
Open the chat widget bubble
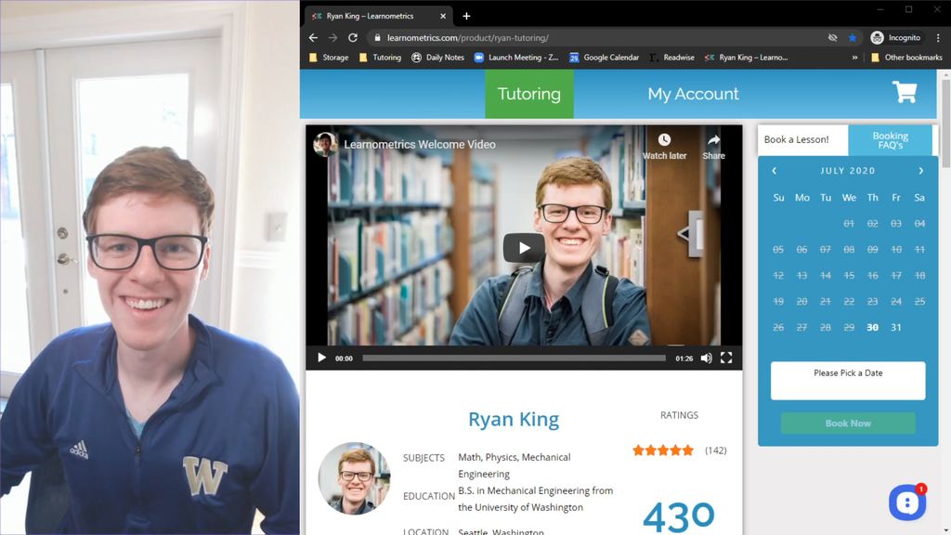click(x=907, y=502)
